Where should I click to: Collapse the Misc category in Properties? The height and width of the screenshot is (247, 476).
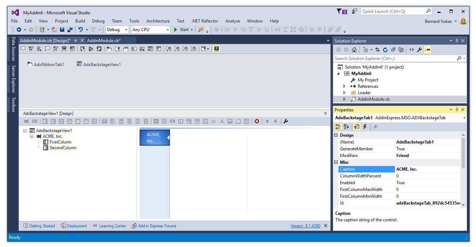pyautogui.click(x=336, y=162)
